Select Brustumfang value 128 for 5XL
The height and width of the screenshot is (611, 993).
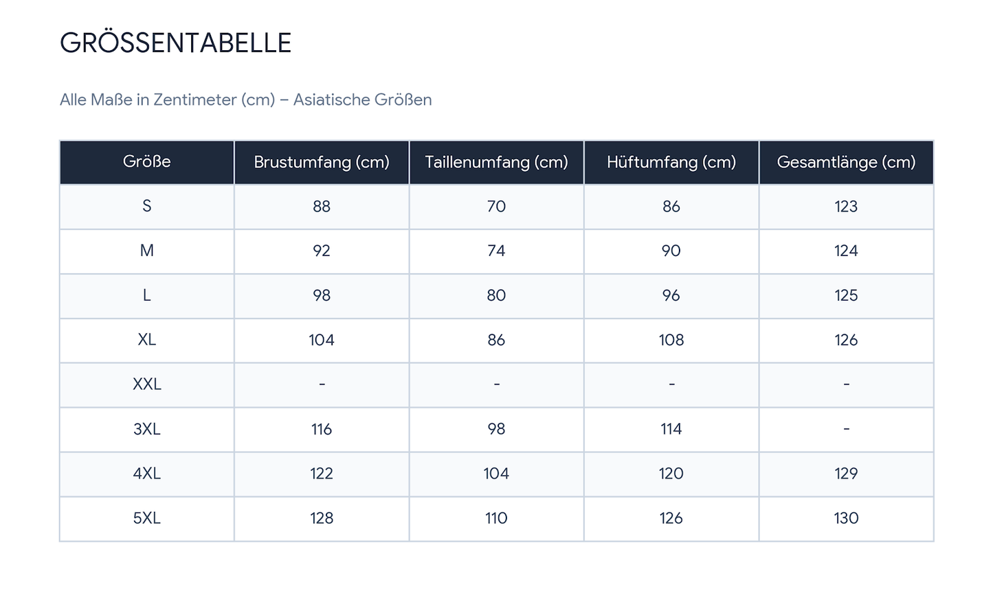[x=322, y=518]
